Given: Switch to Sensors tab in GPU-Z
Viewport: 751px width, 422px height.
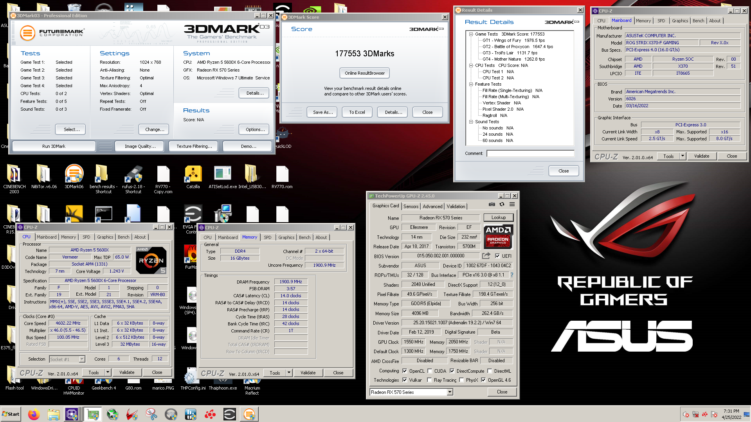Looking at the screenshot, I should pyautogui.click(x=411, y=206).
